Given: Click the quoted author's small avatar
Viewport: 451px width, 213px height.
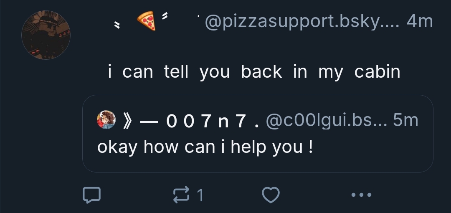Looking at the screenshot, I should (107, 120).
